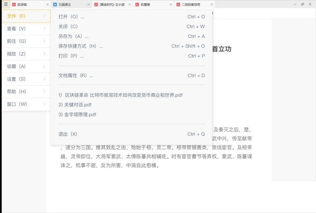
Task: Restore down the reader window
Action: point(302,4)
